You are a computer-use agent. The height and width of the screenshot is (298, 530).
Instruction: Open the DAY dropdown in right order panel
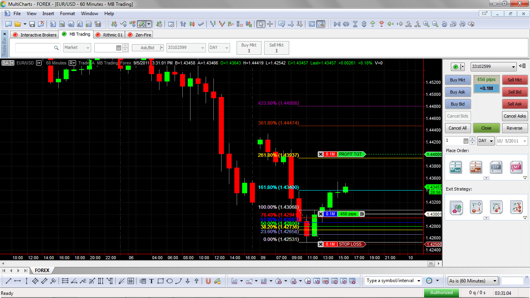[x=486, y=141]
